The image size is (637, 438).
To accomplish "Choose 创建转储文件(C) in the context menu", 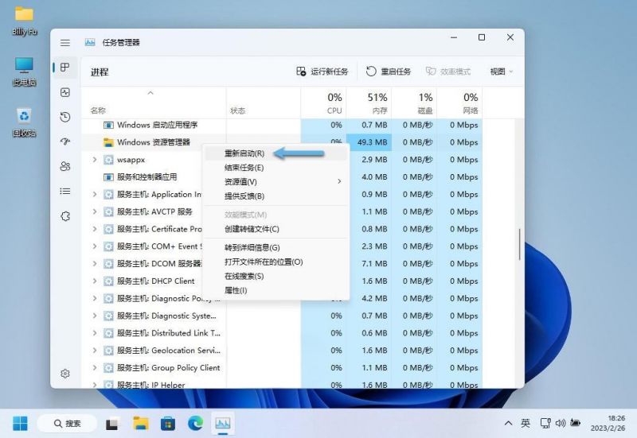I will coord(276,229).
